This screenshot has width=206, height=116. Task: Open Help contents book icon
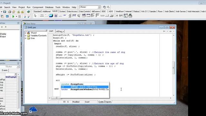28,12
